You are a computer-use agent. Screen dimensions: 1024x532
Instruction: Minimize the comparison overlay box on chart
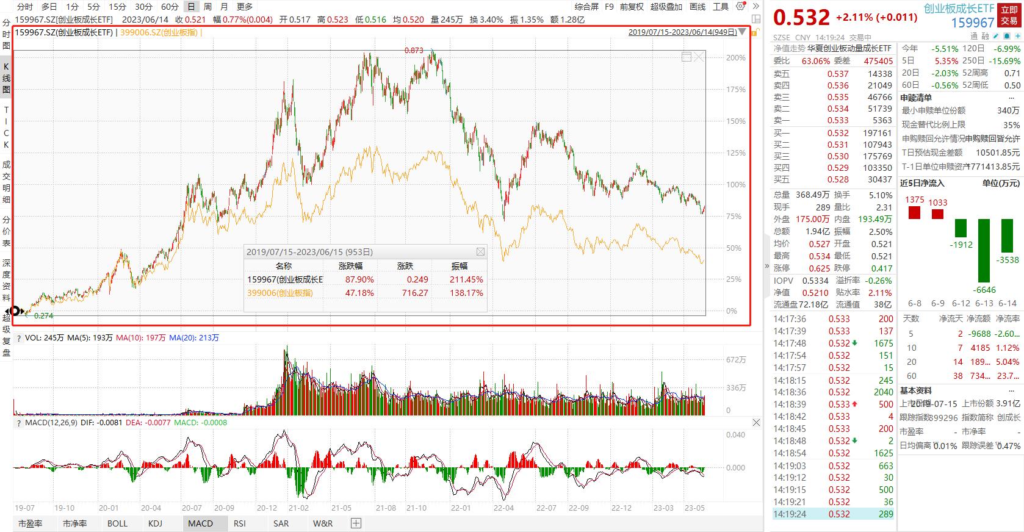coord(686,57)
